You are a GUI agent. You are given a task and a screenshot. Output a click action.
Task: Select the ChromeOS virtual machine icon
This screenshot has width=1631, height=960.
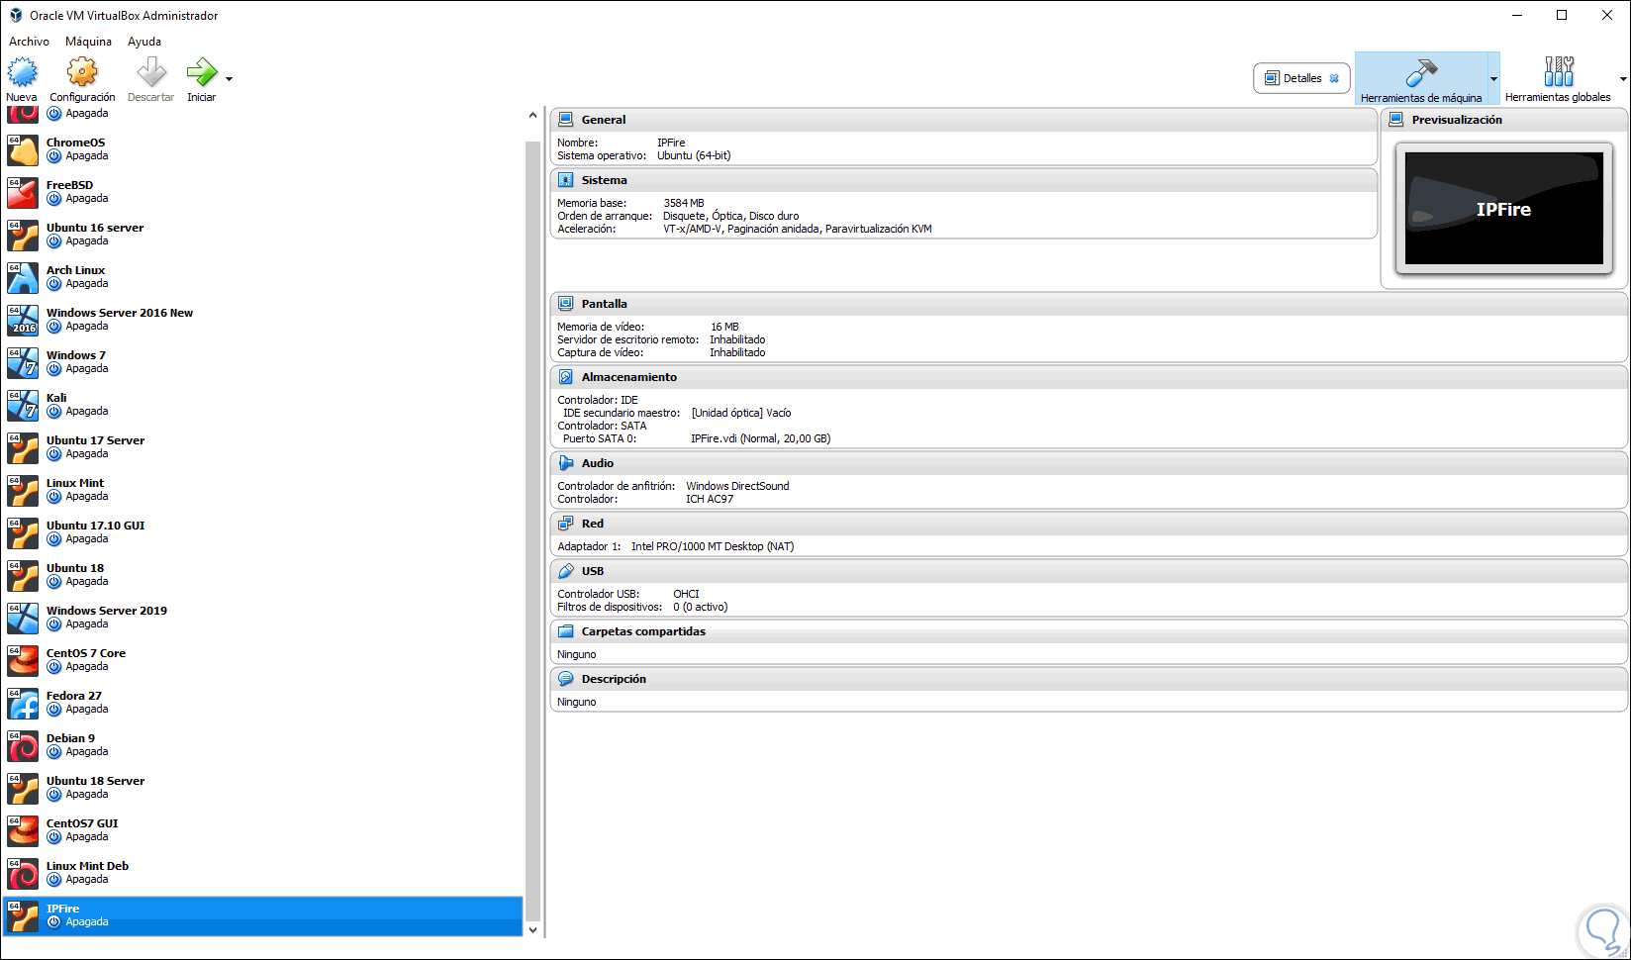(23, 150)
